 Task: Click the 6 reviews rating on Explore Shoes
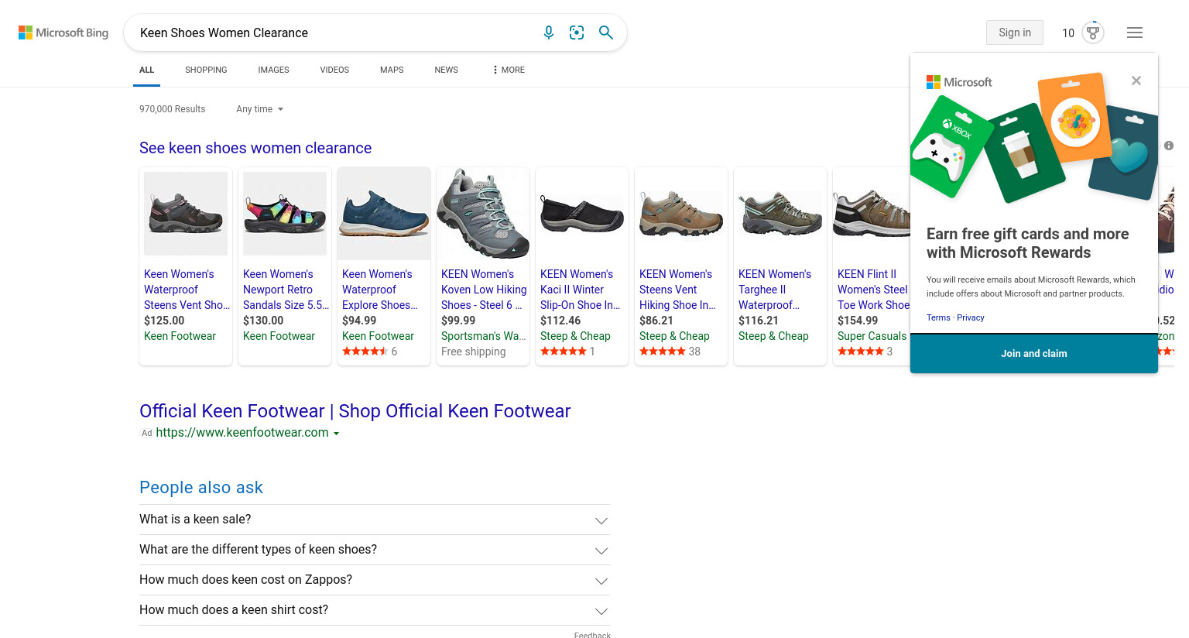click(x=369, y=352)
